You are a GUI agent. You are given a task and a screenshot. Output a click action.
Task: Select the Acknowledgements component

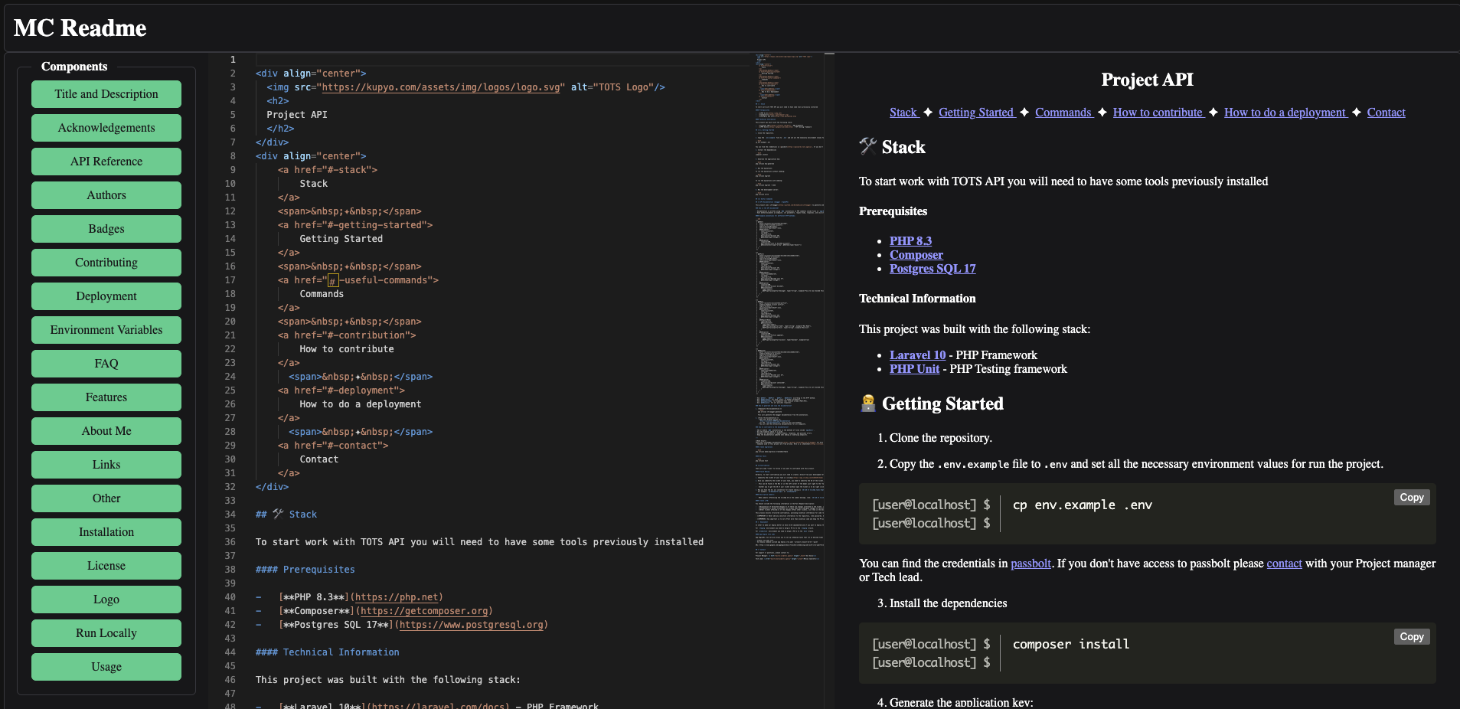(106, 128)
